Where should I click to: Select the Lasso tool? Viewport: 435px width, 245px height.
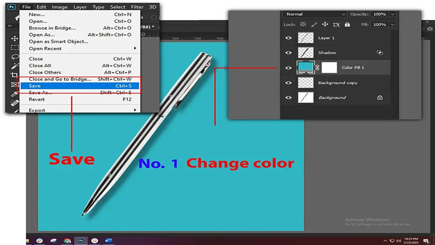pyautogui.click(x=14, y=57)
